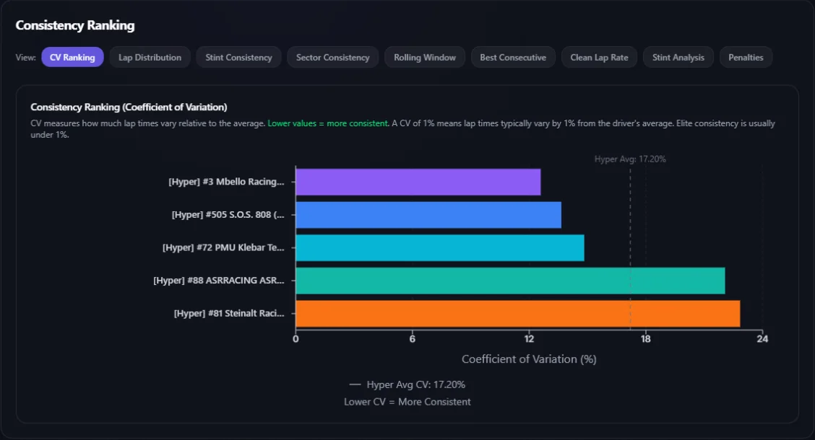Click the 'Hyper Avg: 17.20%' reference line label
Image resolution: width=815 pixels, height=440 pixels.
click(x=630, y=159)
